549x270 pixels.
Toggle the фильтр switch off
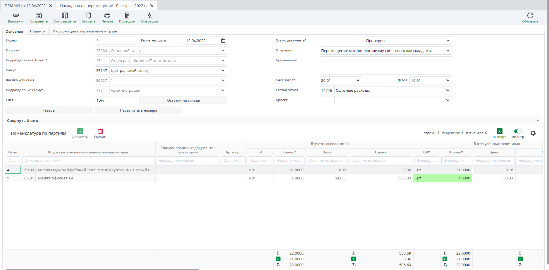point(517,131)
